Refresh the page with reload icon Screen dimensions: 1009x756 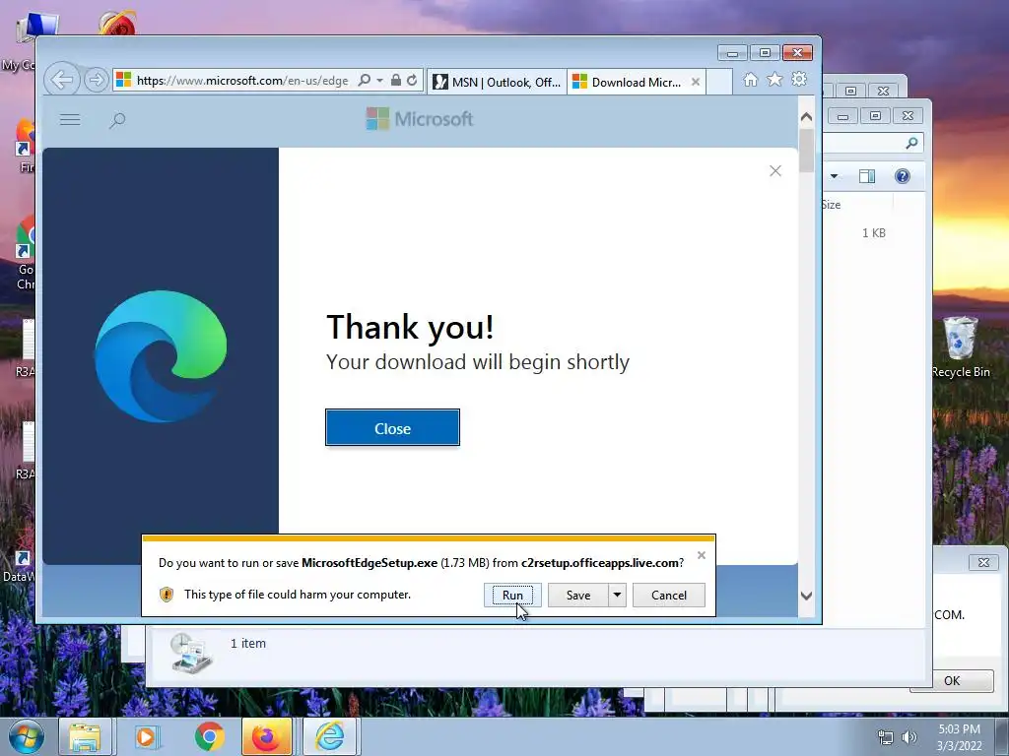412,80
